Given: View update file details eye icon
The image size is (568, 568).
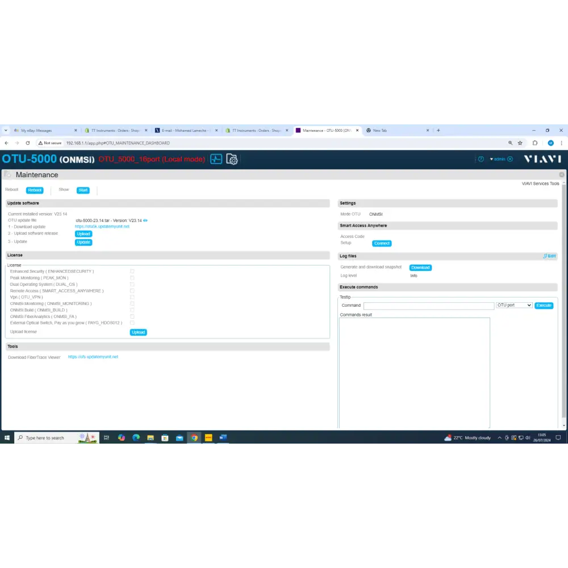Looking at the screenshot, I should tap(145, 220).
